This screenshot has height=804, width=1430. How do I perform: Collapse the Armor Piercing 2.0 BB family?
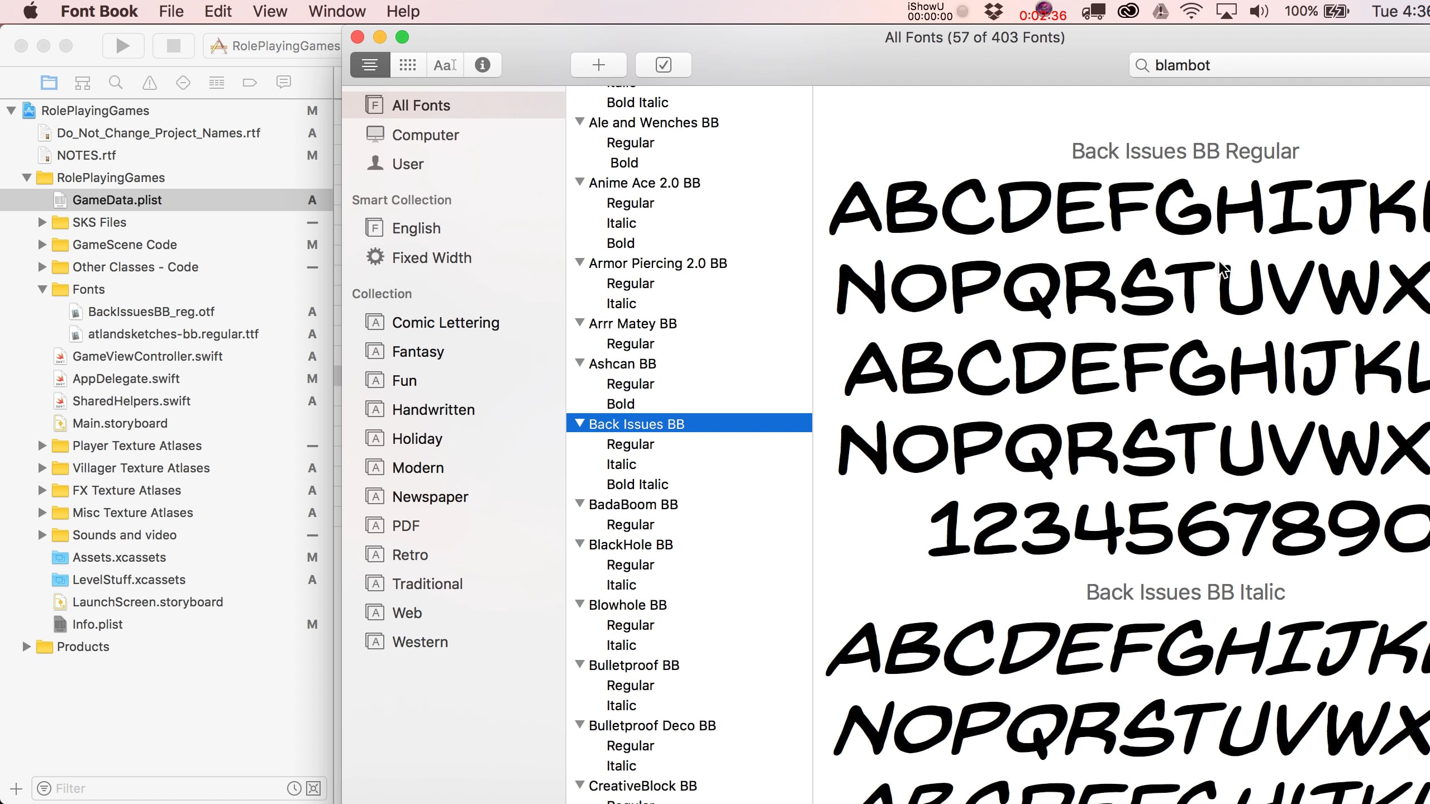click(579, 262)
